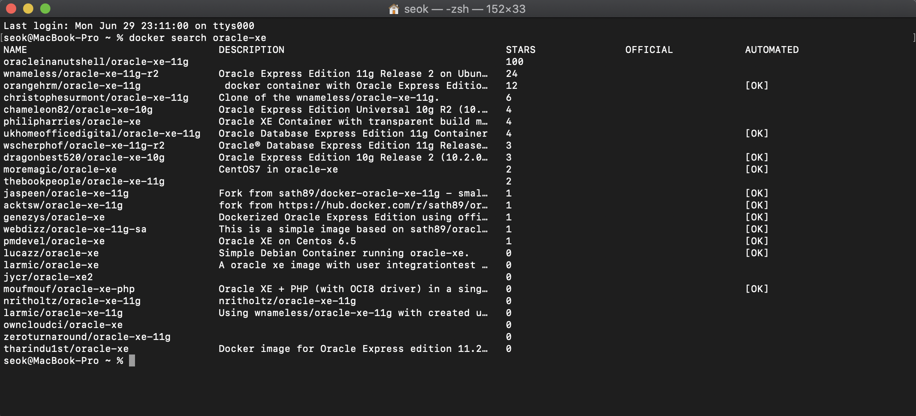This screenshot has height=416, width=916.
Task: Click the green zoom window button
Action: (45, 9)
